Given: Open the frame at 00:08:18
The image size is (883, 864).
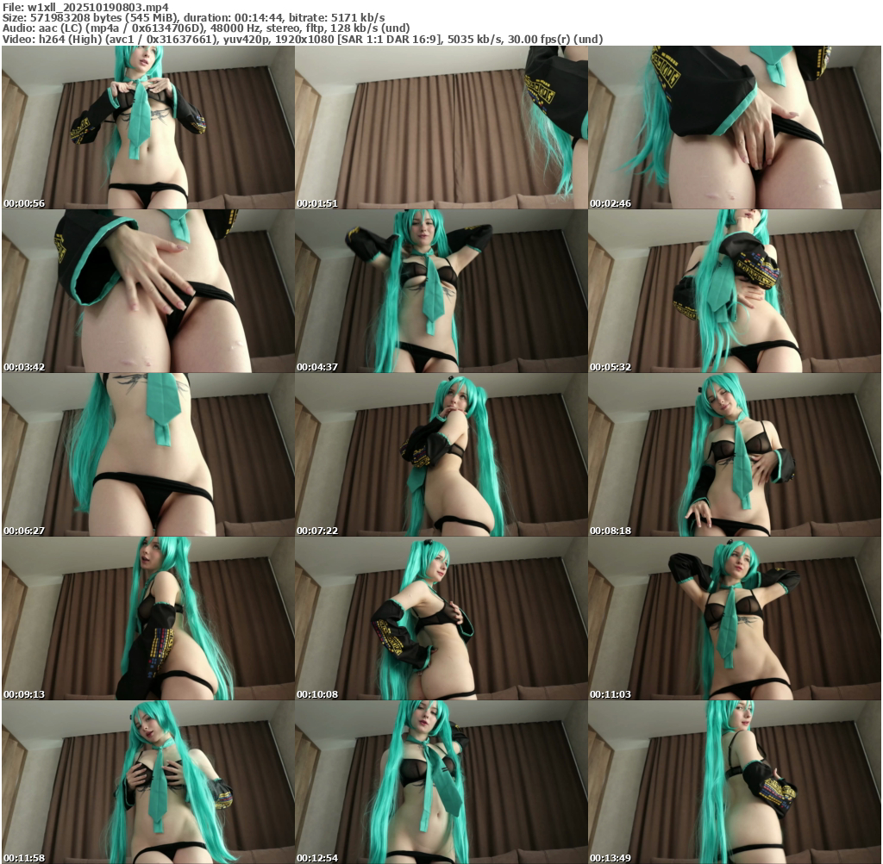Looking at the screenshot, I should [734, 455].
